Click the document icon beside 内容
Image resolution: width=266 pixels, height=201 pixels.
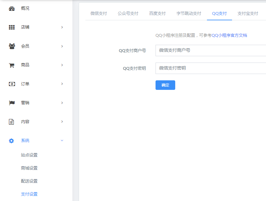tap(12, 122)
